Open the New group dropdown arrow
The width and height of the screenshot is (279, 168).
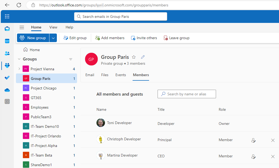click(53, 38)
